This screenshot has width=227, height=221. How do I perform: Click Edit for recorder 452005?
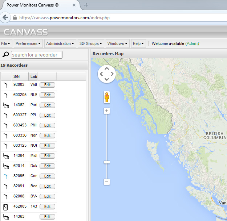tap(47, 207)
